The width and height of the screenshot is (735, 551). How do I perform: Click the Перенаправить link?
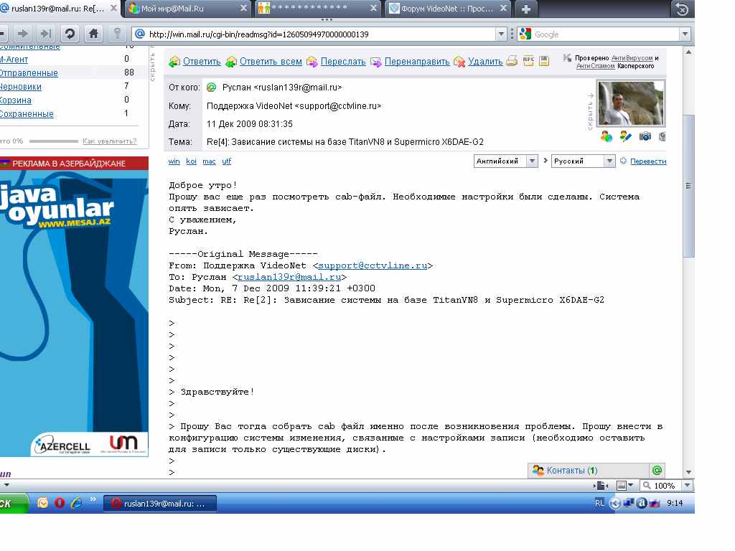(417, 62)
